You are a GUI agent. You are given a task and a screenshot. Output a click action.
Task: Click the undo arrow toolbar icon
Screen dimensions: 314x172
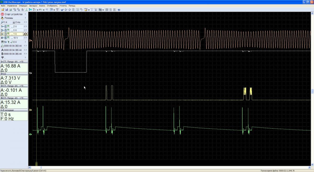pyautogui.click(x=47, y=10)
